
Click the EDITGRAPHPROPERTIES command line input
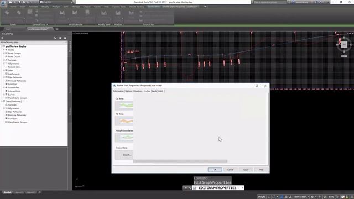(x=218, y=188)
